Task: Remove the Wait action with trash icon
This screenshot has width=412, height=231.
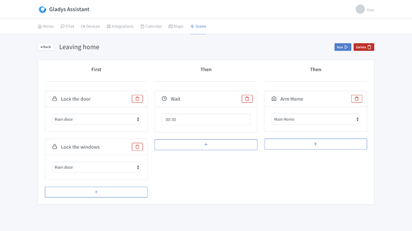Action: point(247,99)
